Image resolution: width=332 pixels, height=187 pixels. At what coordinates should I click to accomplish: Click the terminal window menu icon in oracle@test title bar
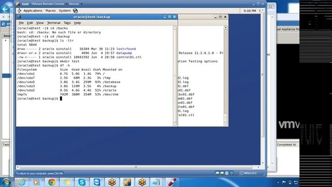click(19, 17)
